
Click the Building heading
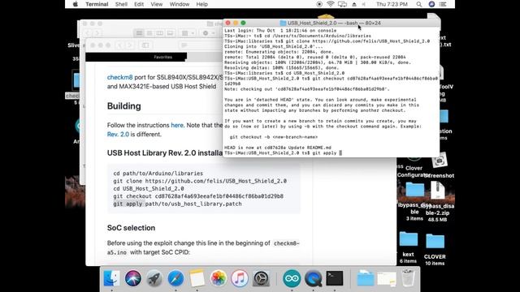point(124,106)
